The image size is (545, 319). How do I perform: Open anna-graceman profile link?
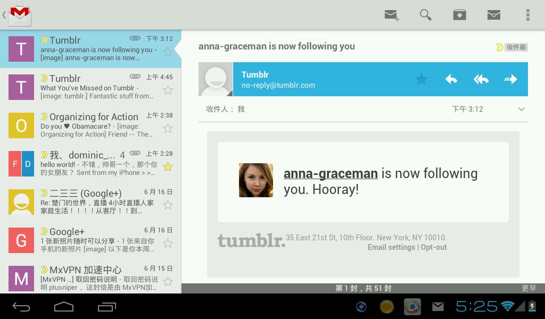coord(331,173)
